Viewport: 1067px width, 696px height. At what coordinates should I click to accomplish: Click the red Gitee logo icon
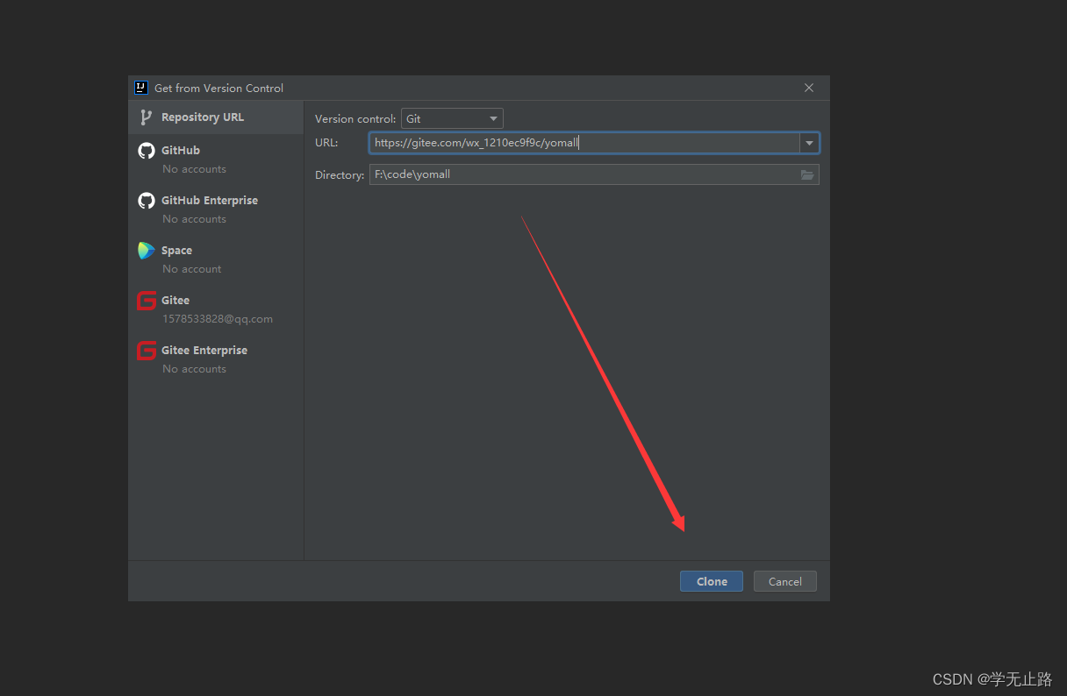(147, 301)
